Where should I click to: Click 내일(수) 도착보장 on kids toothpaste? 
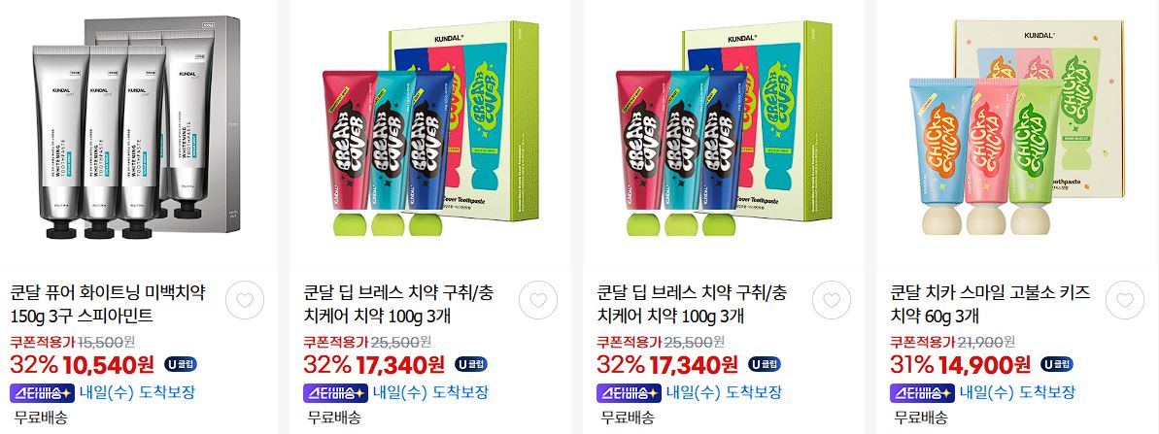coord(1017,392)
